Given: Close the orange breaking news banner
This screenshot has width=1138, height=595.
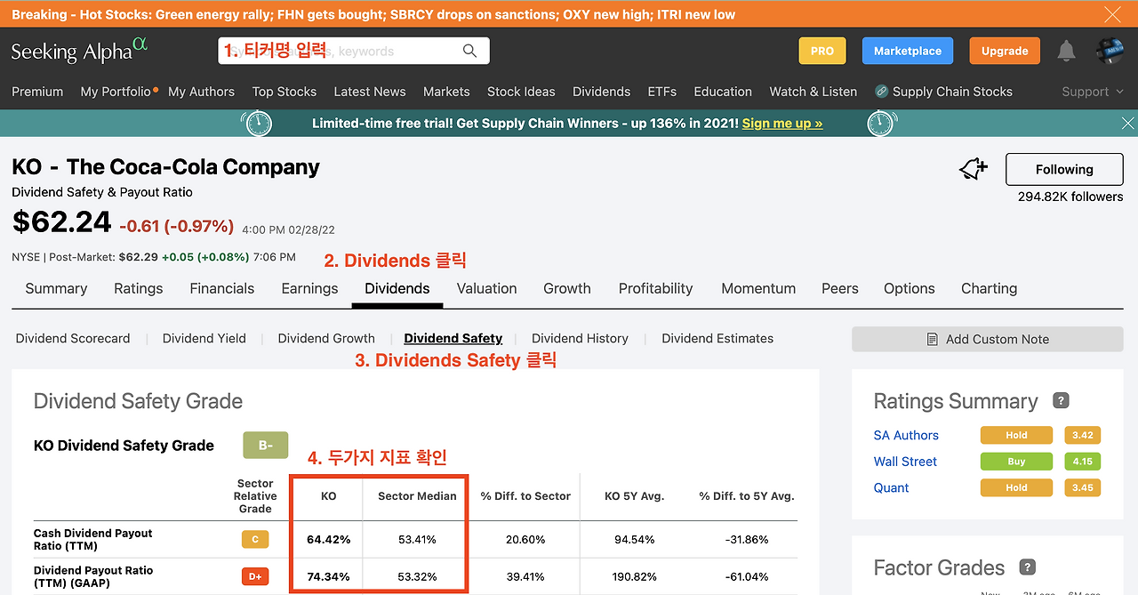Looking at the screenshot, I should [1112, 14].
